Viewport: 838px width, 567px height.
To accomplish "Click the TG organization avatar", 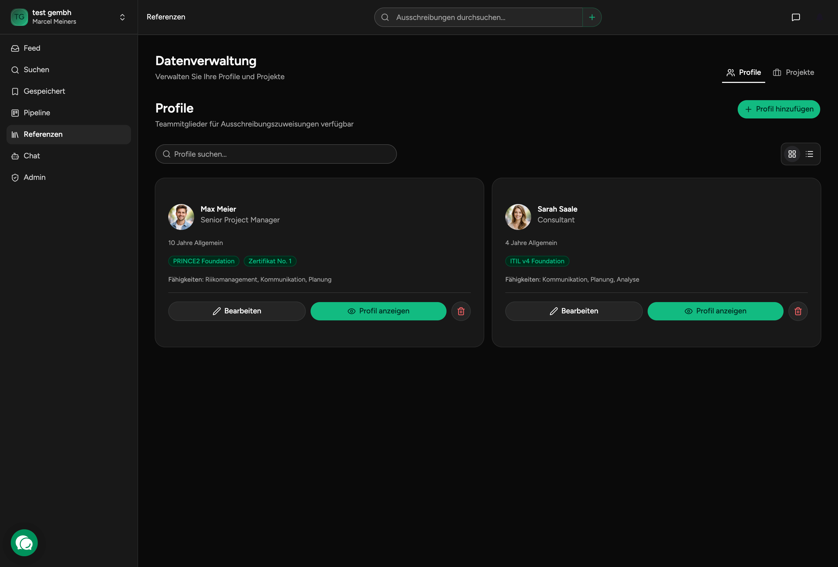I will [x=19, y=17].
